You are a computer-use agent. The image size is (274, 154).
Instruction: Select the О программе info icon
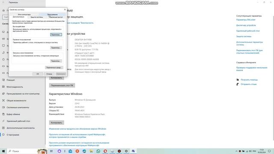(3, 135)
